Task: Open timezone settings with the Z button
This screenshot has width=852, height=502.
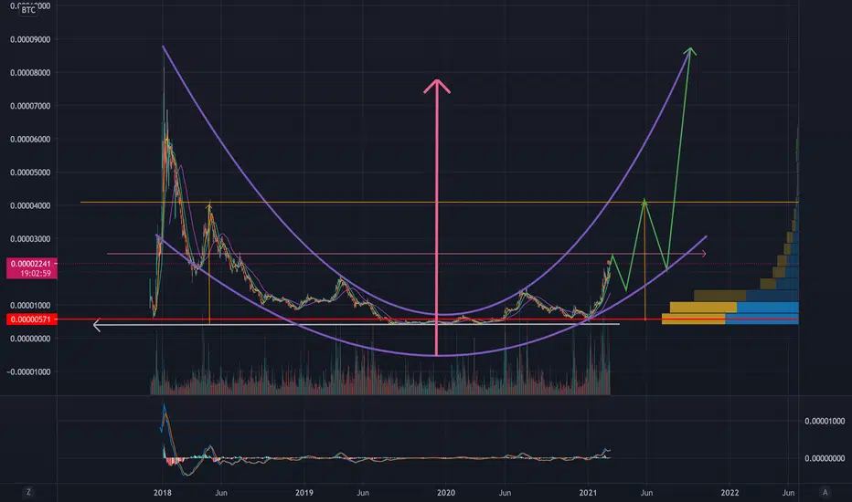Action: coord(28,492)
